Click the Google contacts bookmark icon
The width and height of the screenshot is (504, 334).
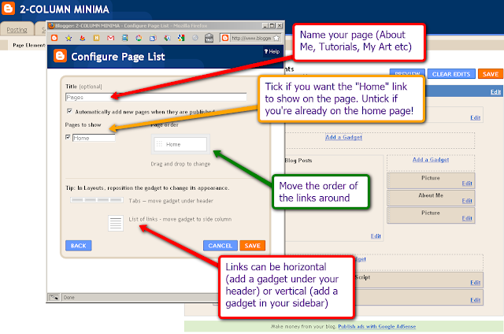(x=167, y=38)
